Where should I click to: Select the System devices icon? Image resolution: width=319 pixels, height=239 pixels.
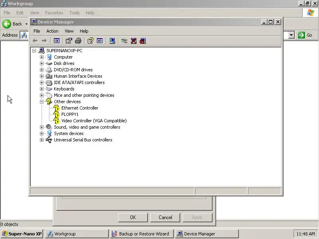coord(49,133)
